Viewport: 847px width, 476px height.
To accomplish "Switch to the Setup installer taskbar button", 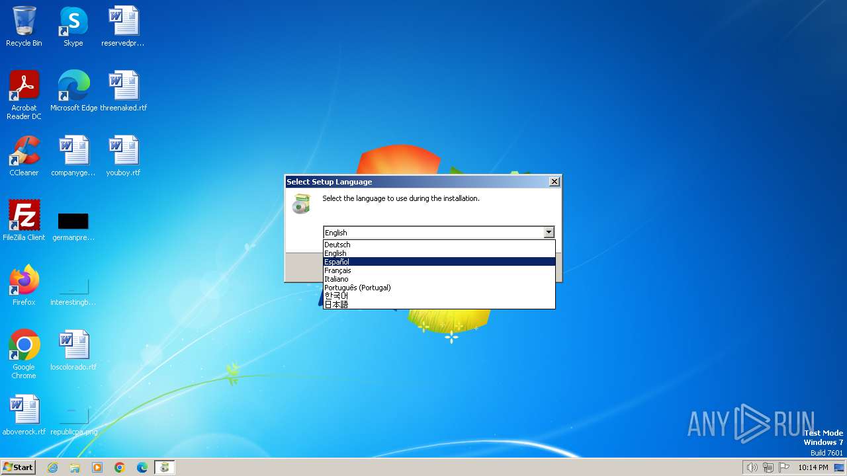I will click(x=165, y=467).
